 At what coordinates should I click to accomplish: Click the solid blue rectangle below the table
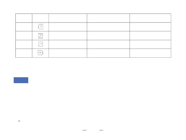click(21, 80)
